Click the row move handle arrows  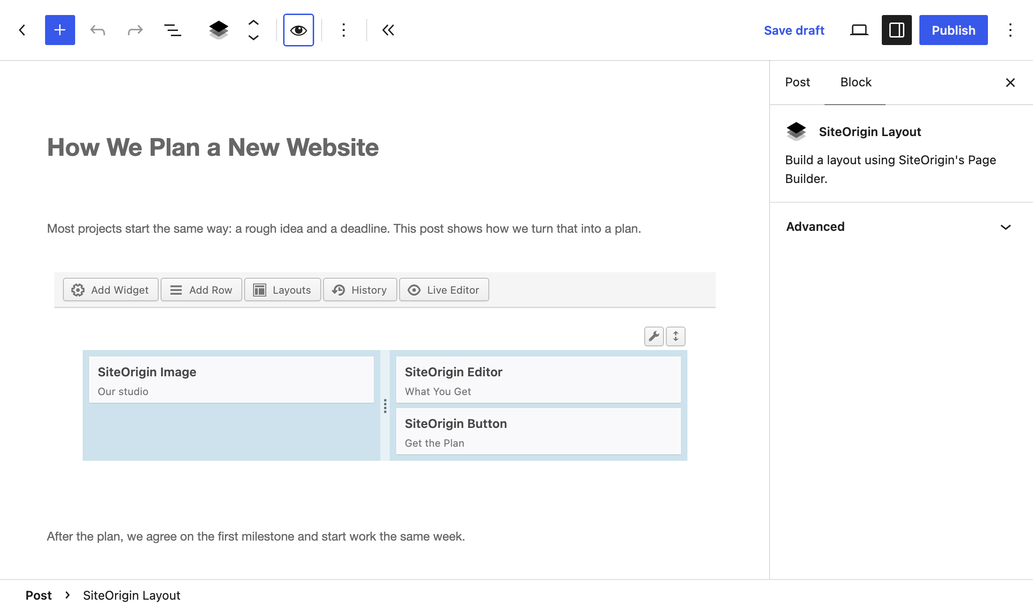[x=676, y=336]
